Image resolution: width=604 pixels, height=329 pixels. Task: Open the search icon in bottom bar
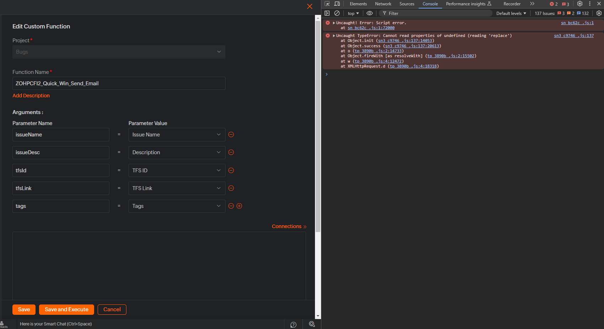[x=312, y=324]
